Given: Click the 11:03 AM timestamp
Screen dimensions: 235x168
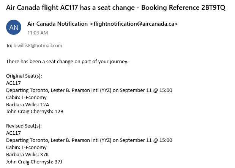Looking at the screenshot, I should (38, 33).
